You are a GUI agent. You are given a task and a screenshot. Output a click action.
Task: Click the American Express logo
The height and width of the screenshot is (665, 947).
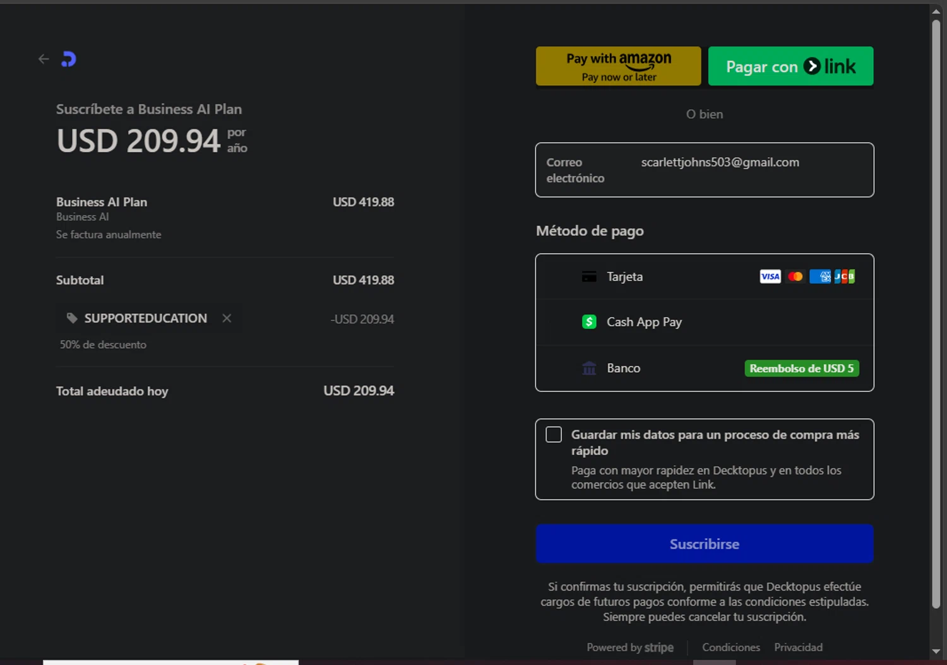(x=820, y=276)
